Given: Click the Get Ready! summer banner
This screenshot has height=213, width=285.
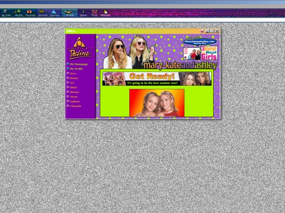Looking at the screenshot, I should 157,78.
